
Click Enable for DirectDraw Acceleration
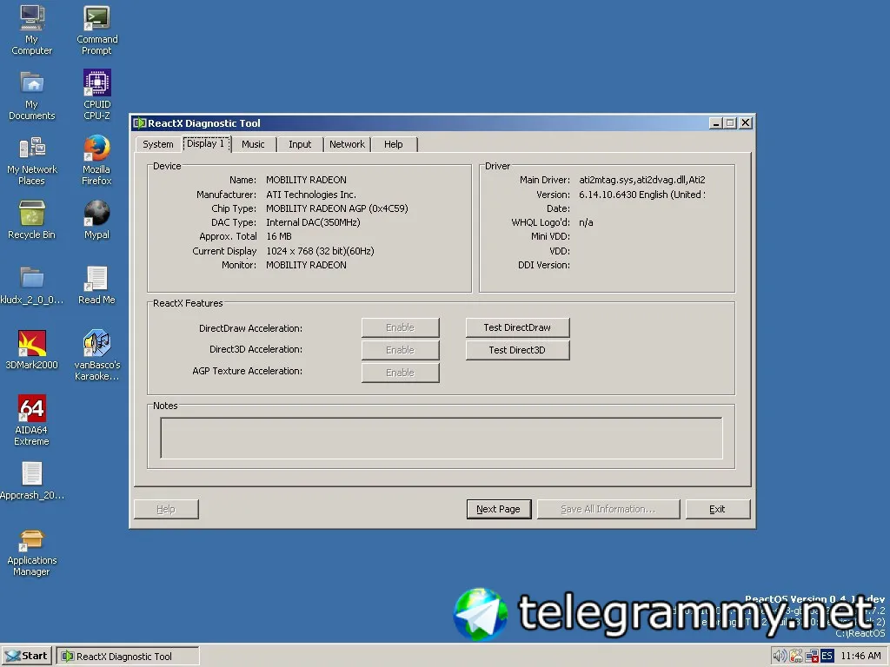coord(400,327)
